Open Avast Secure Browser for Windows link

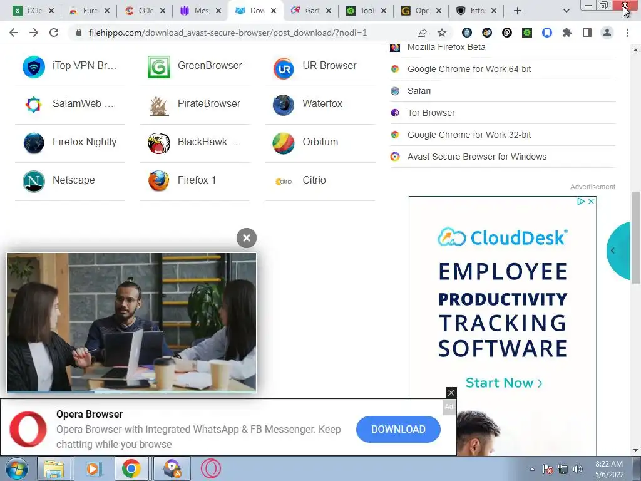click(476, 157)
